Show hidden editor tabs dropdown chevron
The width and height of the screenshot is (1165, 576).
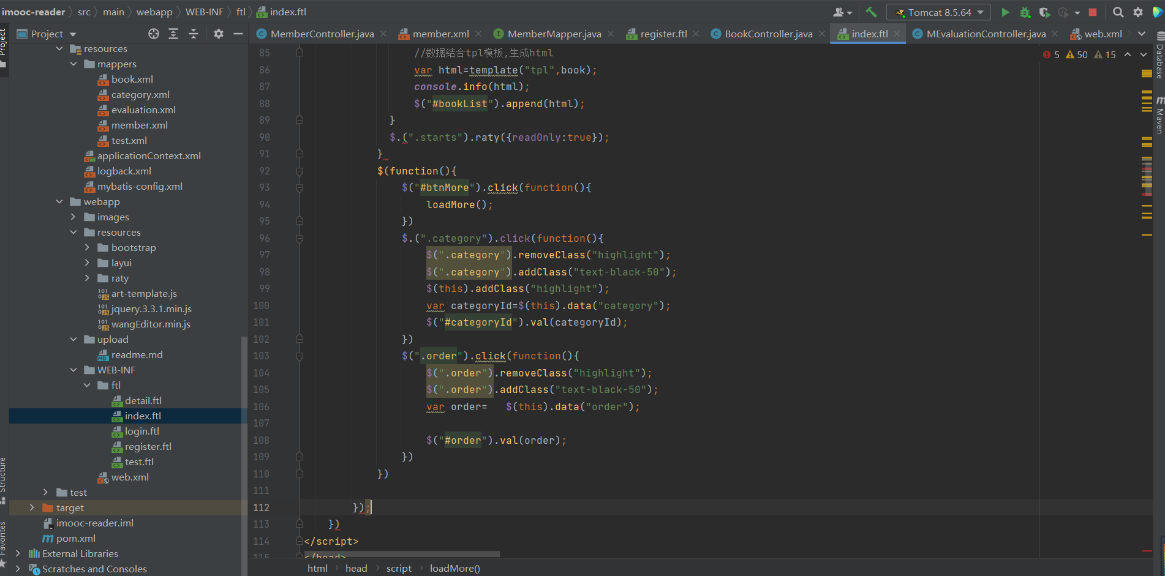(1142, 34)
